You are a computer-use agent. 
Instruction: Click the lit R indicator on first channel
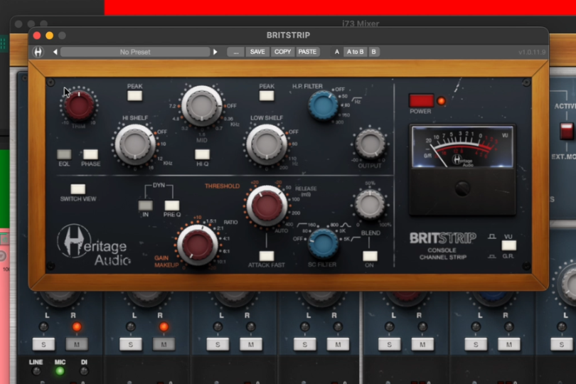[77, 326]
